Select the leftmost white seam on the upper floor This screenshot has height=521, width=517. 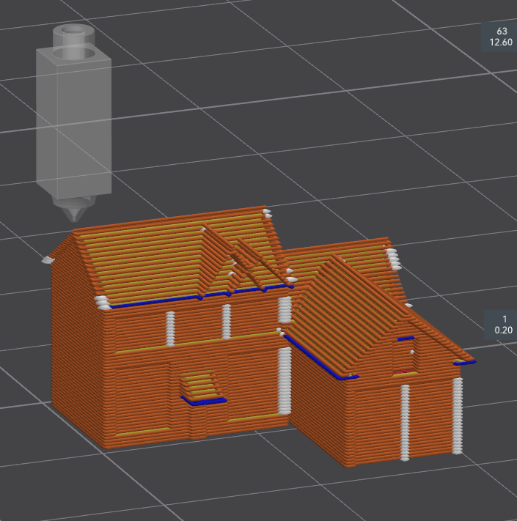pos(171,328)
